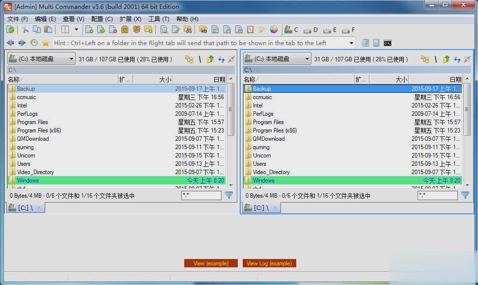Click left panel filter funnel icon

pos(229,195)
